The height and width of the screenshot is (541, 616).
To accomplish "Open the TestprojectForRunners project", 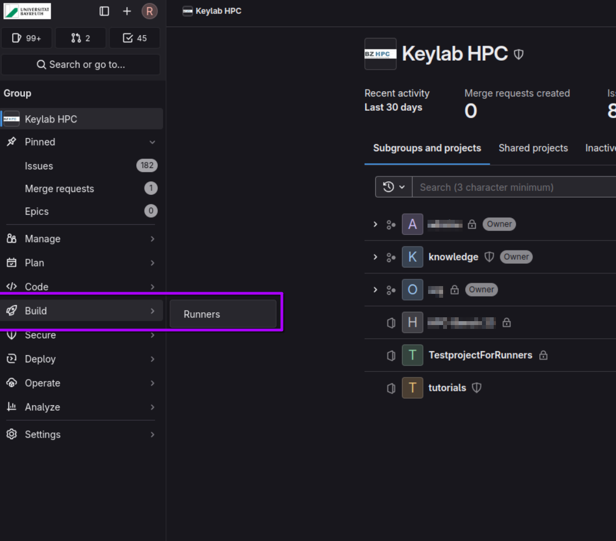I will pyautogui.click(x=480, y=355).
